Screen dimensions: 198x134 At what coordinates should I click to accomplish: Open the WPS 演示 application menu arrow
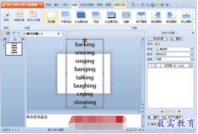coord(41,5)
